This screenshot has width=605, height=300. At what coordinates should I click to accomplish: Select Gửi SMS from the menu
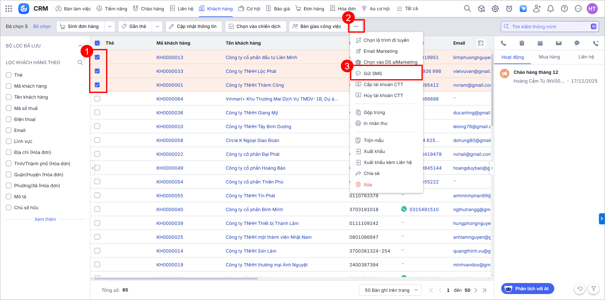373,74
